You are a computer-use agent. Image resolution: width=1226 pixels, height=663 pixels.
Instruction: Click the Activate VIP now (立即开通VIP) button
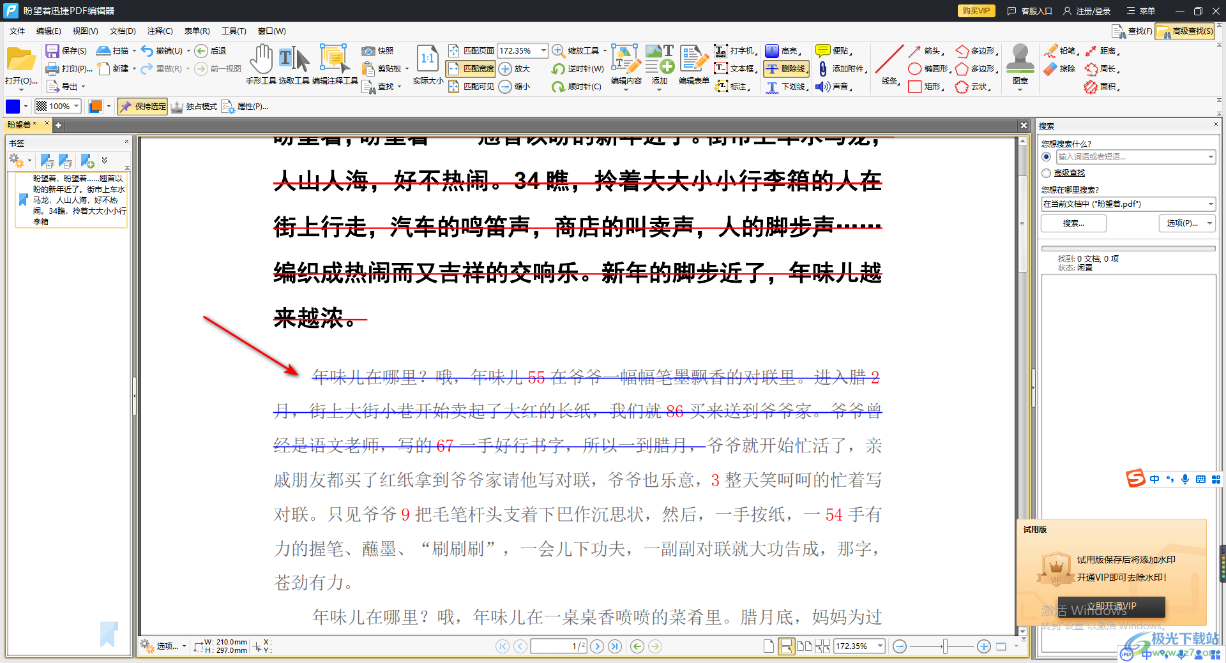1111,606
